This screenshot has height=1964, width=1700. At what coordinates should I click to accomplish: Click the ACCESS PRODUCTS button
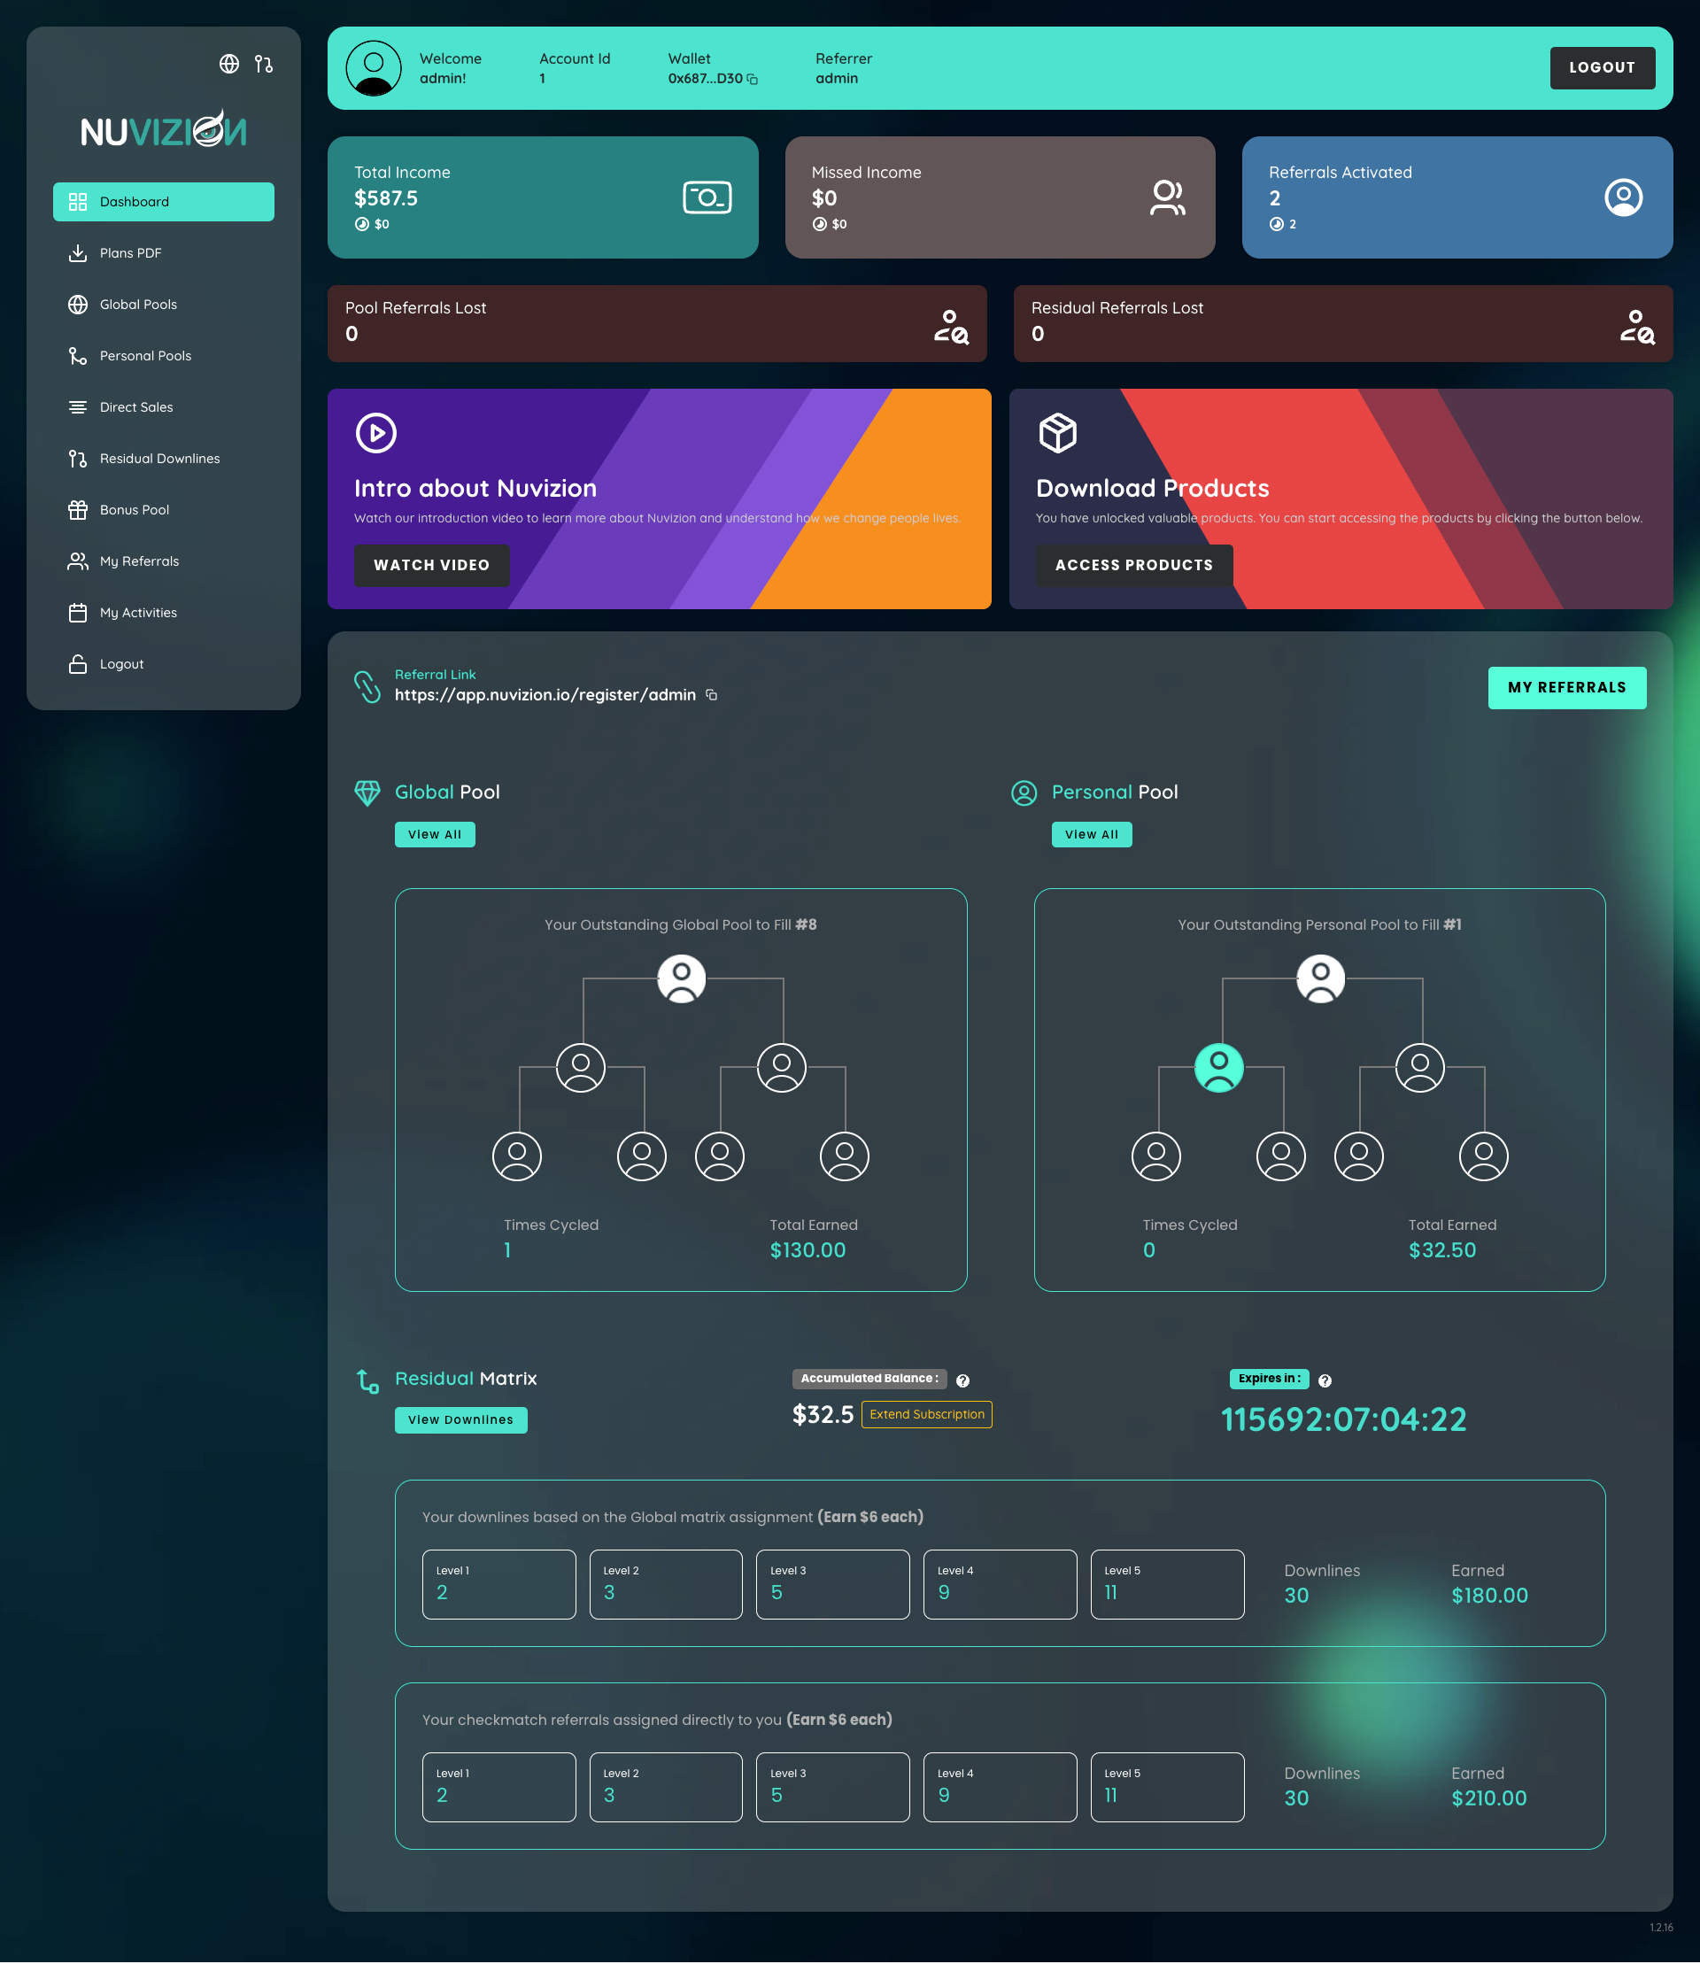pos(1133,565)
